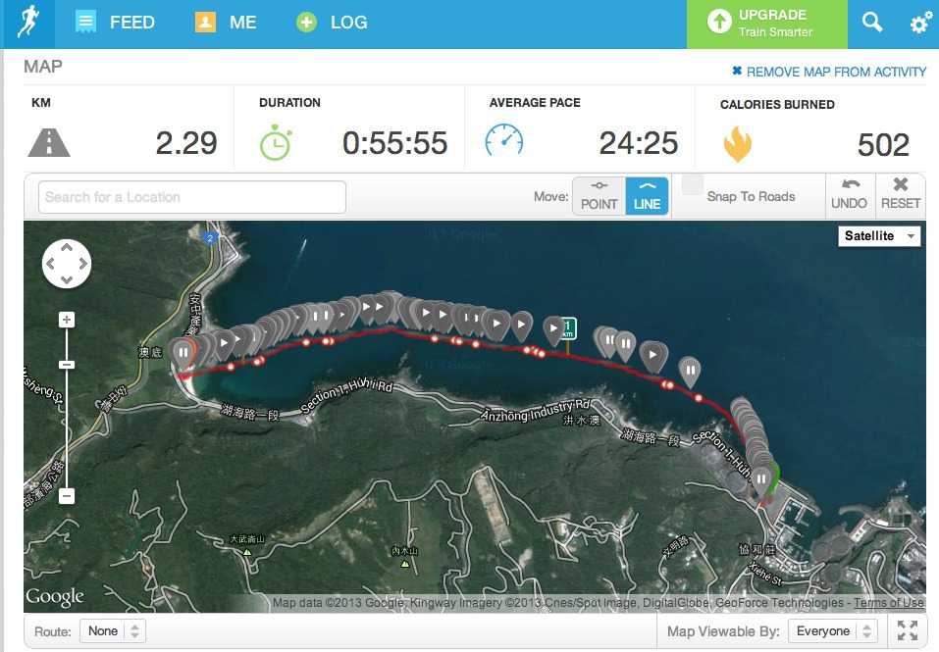939x652 pixels.
Task: Reset the route with the X button
Action: [900, 196]
